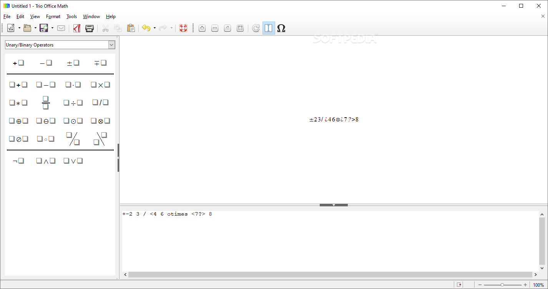Insert the logical OR operator

[x=73, y=161]
